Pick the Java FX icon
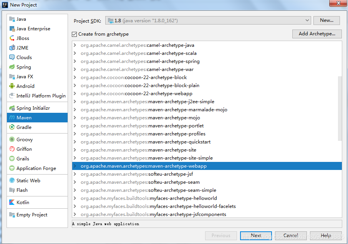 12,76
